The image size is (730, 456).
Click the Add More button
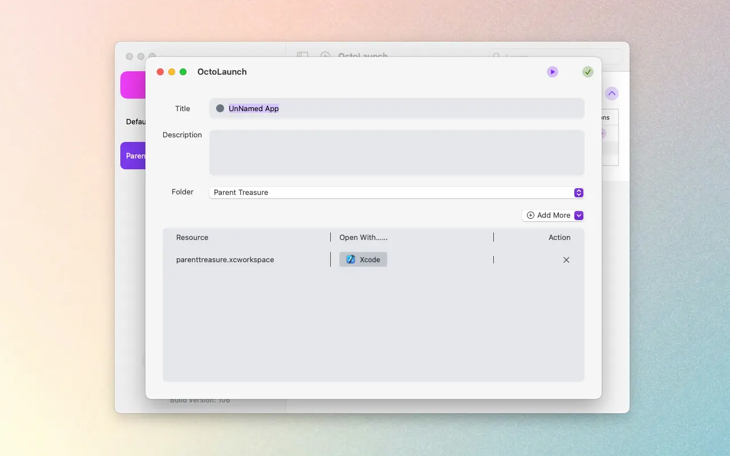(x=547, y=215)
